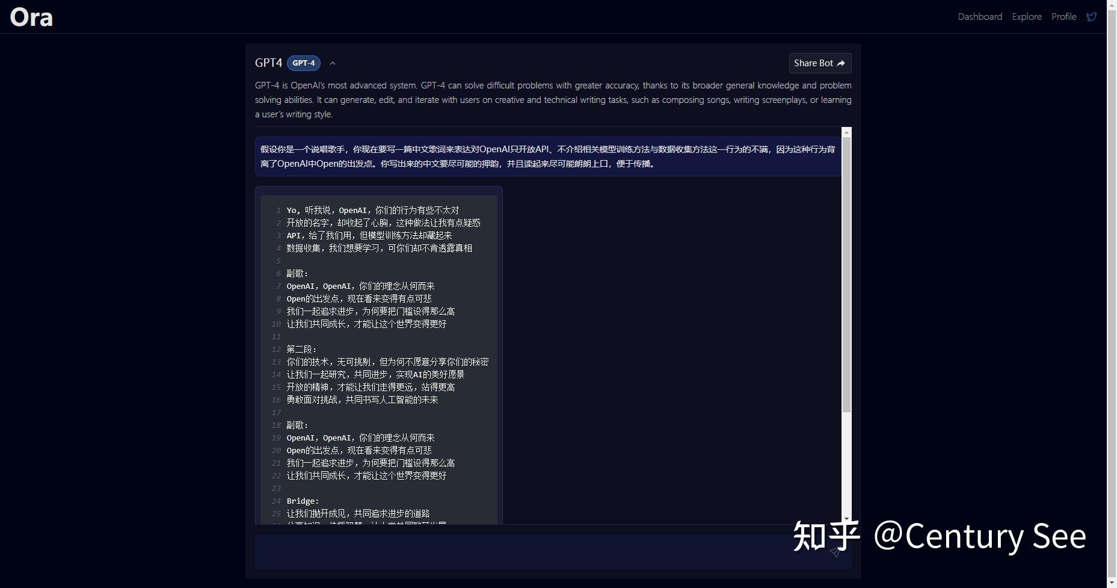Open the Profile page
The height and width of the screenshot is (588, 1117).
pyautogui.click(x=1063, y=17)
